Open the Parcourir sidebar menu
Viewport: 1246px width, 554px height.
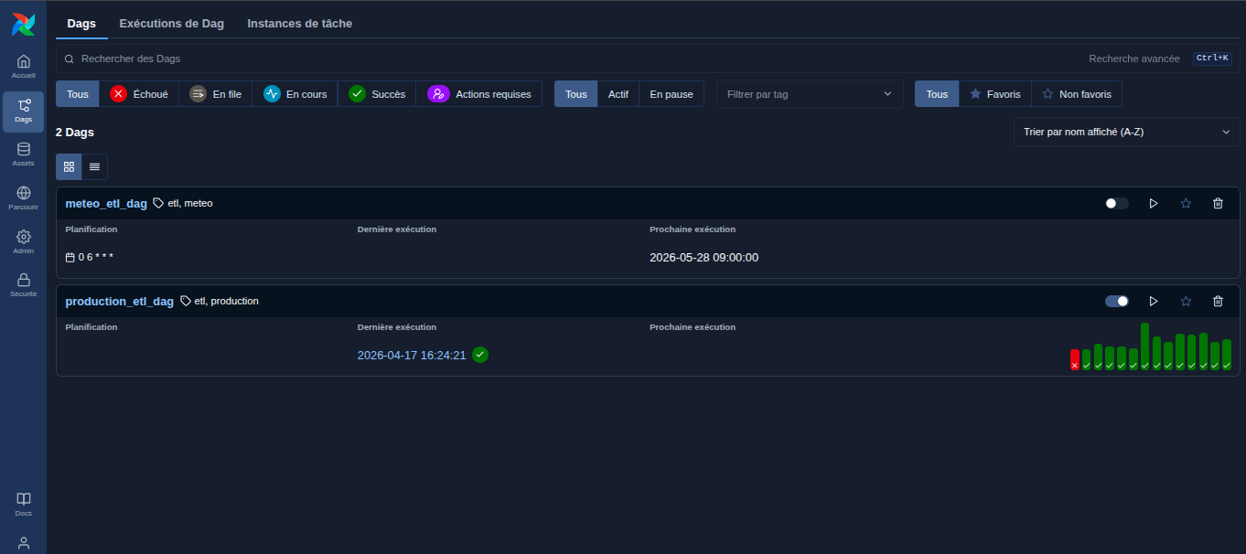point(24,198)
